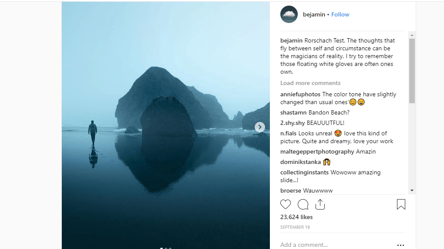Click the share upload icon
Screen dimensions: 444x249
[320, 204]
